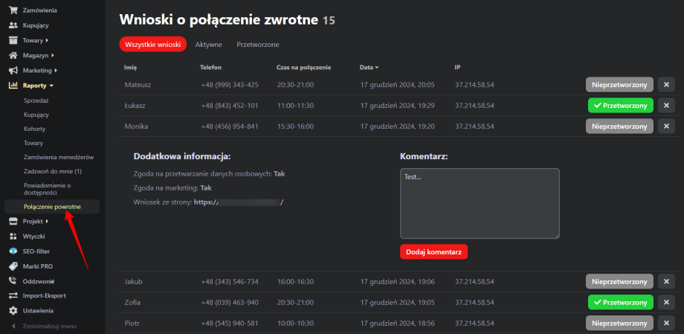Click the Magazyn house icon
Image resolution: width=684 pixels, height=334 pixels.
(x=13, y=55)
